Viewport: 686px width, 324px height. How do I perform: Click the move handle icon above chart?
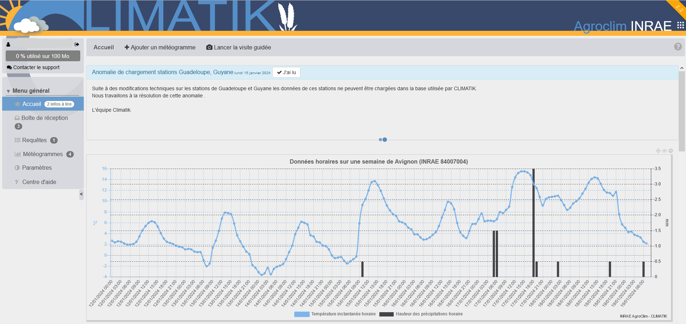tap(658, 151)
